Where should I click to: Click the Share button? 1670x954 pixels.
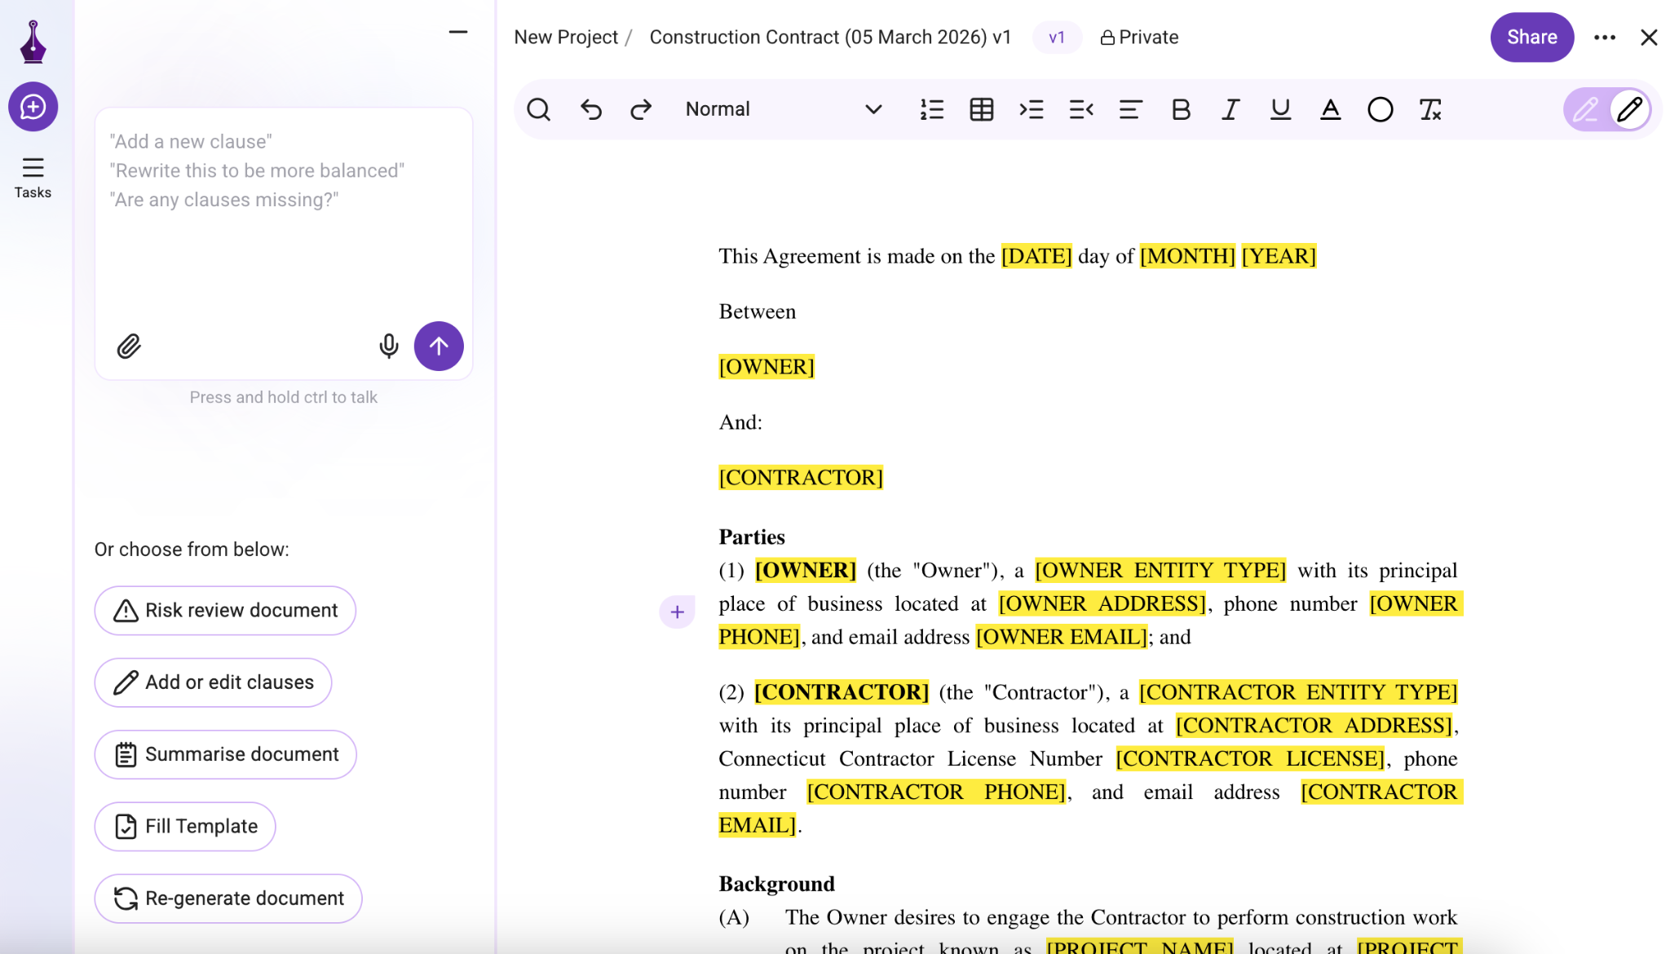click(x=1531, y=37)
